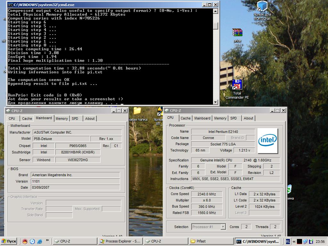Select Cache tab in left CPU-Z window

click(x=27, y=119)
